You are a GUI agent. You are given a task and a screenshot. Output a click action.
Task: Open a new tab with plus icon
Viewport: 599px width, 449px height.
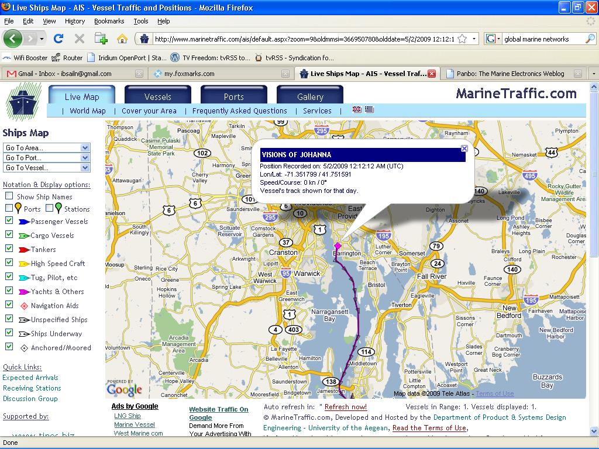click(x=101, y=39)
